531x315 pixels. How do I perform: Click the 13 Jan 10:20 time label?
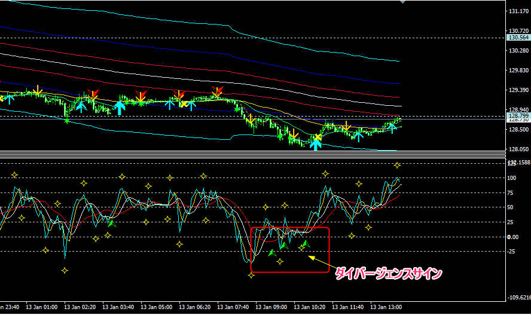click(310, 307)
